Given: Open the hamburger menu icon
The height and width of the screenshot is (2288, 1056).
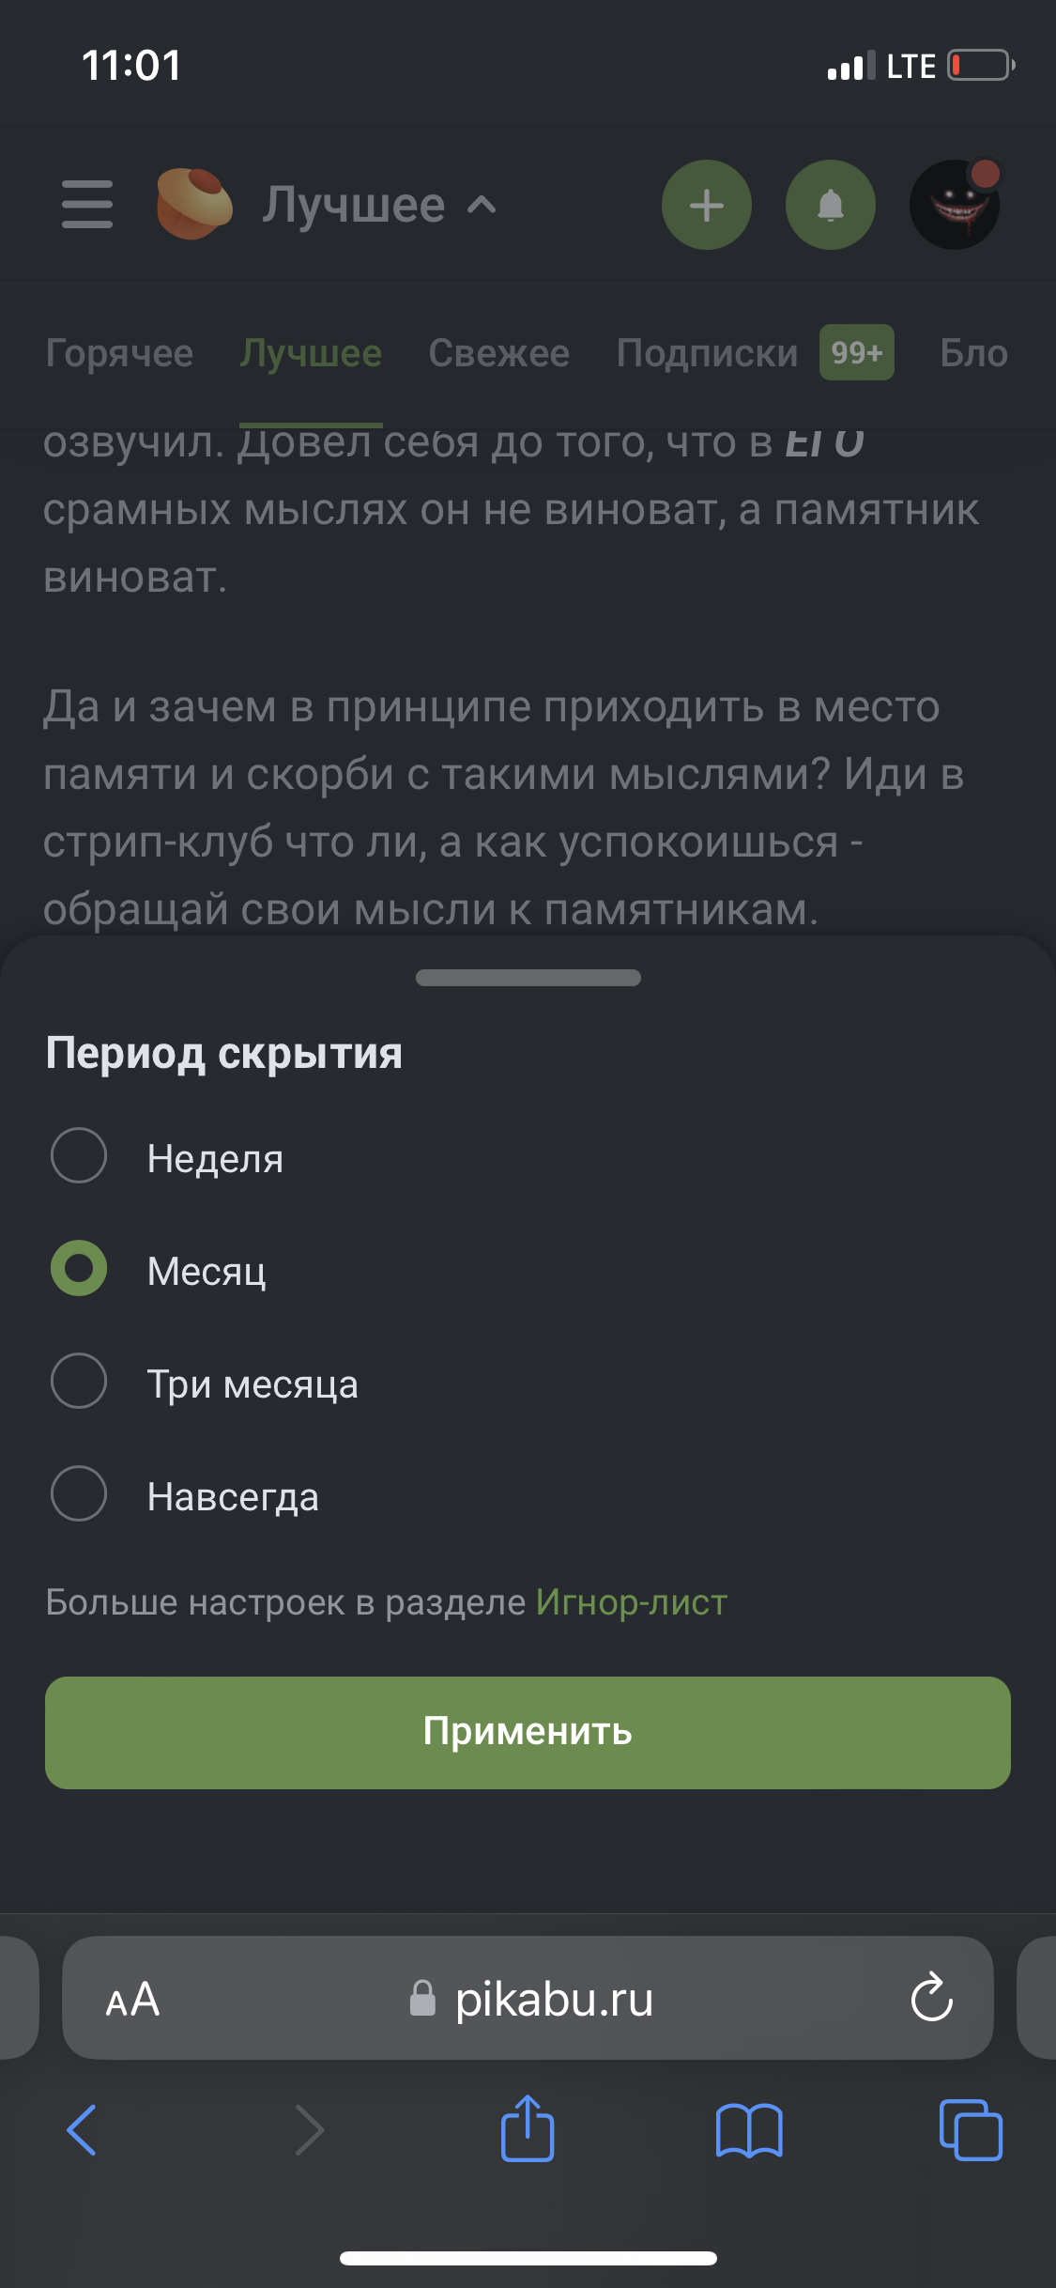Looking at the screenshot, I should tap(87, 205).
